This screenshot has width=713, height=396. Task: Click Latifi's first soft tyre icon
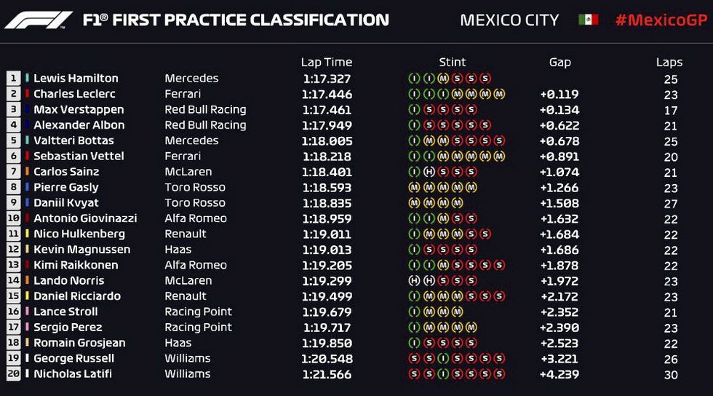coord(414,373)
